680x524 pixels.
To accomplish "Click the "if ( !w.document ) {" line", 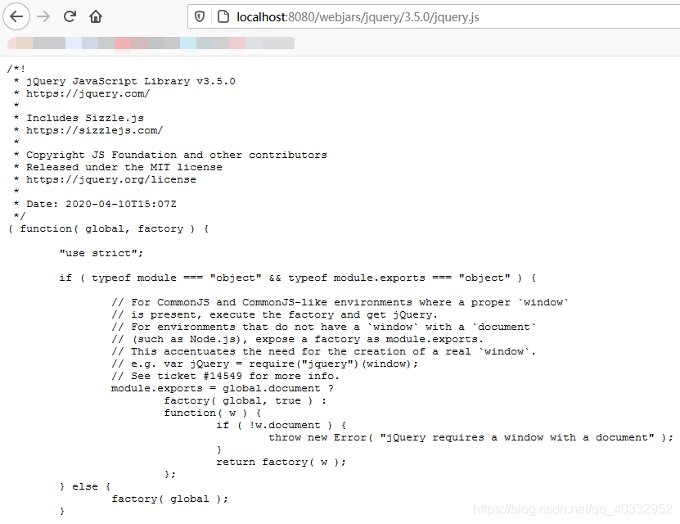I will [x=281, y=425].
